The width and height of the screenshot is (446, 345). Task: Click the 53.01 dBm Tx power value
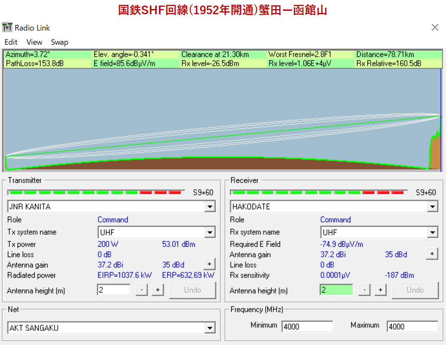pos(178,244)
